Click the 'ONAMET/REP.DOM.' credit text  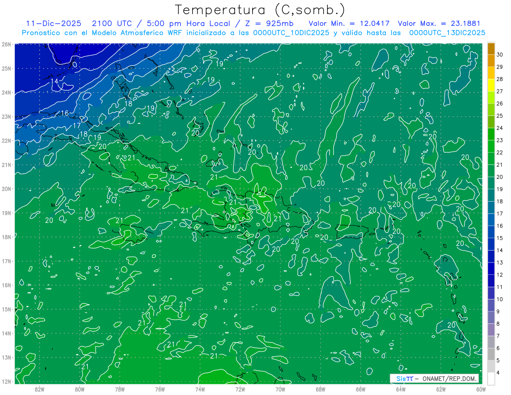pyautogui.click(x=449, y=378)
